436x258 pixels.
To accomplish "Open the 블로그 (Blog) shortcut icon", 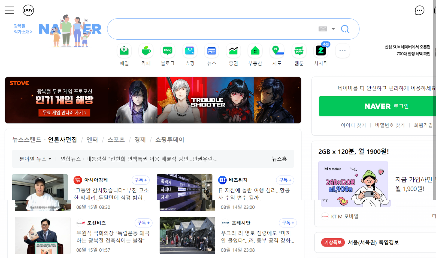I will click(x=168, y=51).
